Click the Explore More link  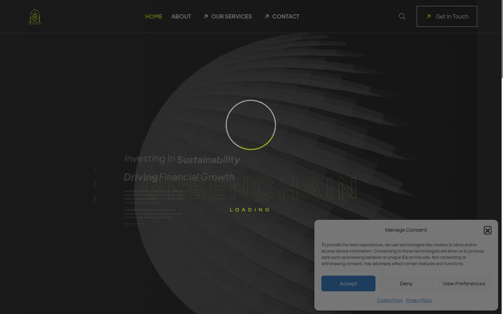(x=134, y=224)
